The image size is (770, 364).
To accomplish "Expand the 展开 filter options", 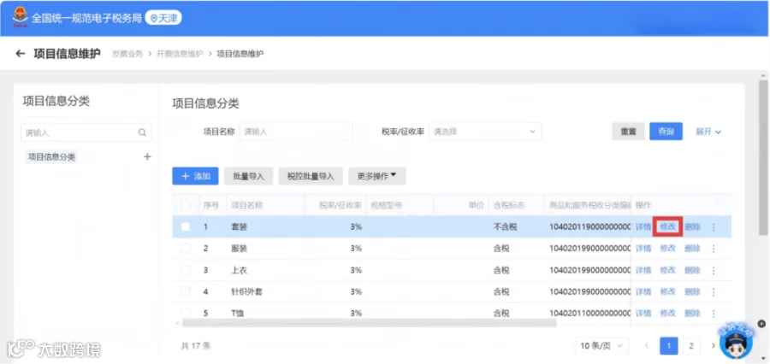I will click(708, 132).
